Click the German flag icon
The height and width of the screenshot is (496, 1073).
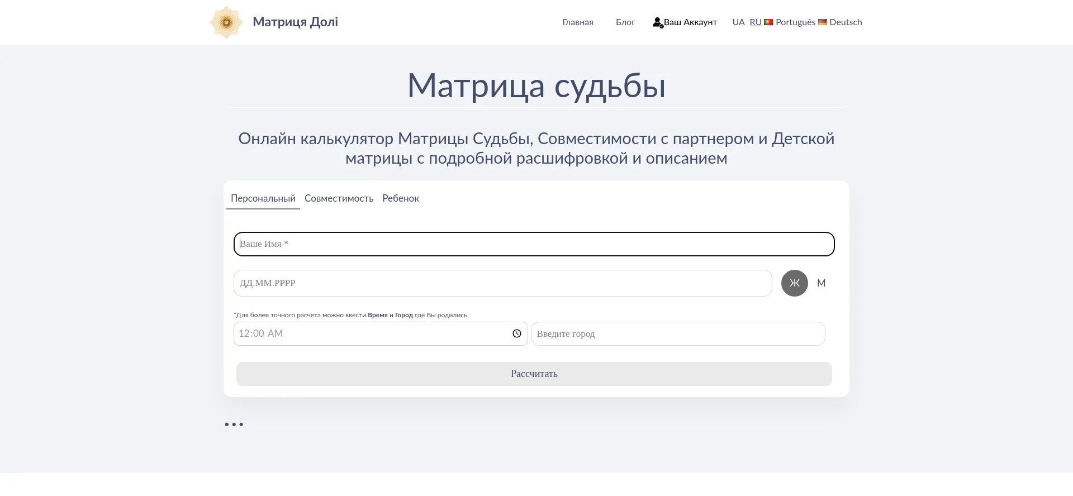tap(823, 22)
